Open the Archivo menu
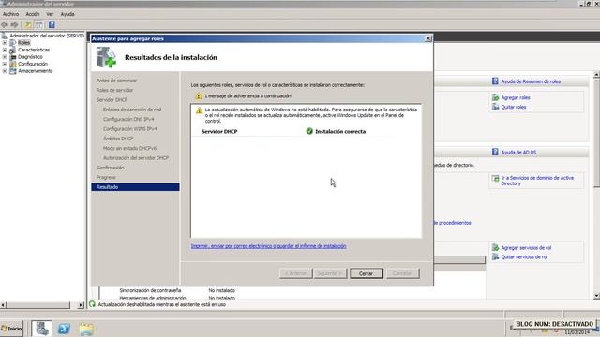This screenshot has width=600, height=337. pyautogui.click(x=10, y=14)
